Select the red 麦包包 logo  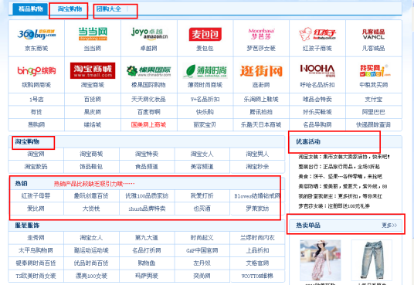pos(205,34)
